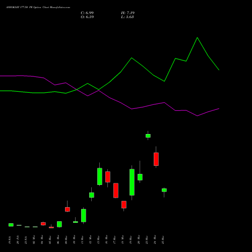This screenshot has height=252, width=252.
Task: Select the red candlestick for 17 Mar
Action: 116,191
